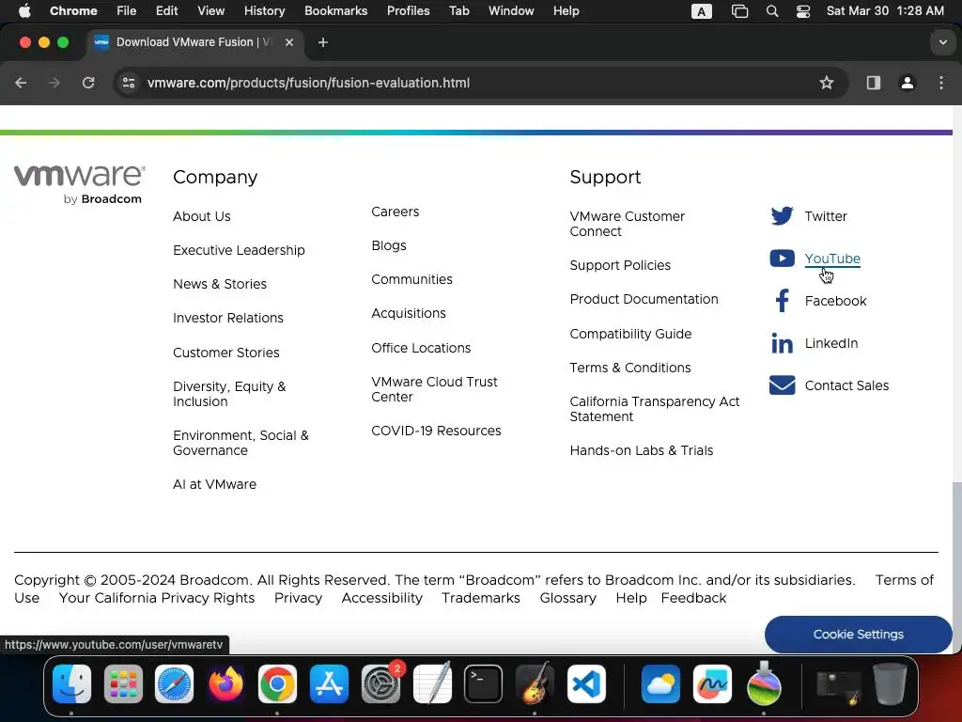This screenshot has height=722, width=962.
Task: Open App Store from the Dock
Action: click(329, 684)
